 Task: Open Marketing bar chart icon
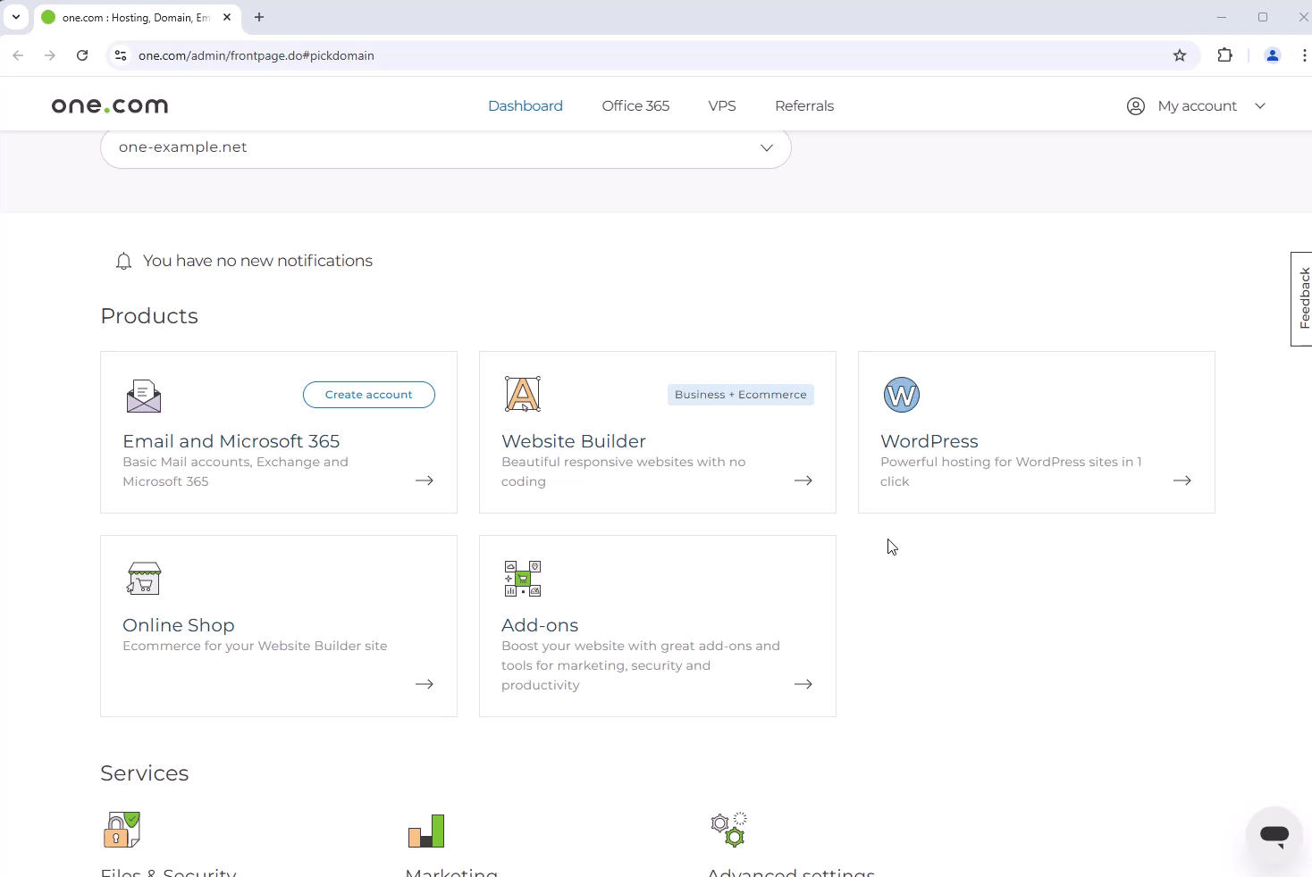[x=426, y=831]
